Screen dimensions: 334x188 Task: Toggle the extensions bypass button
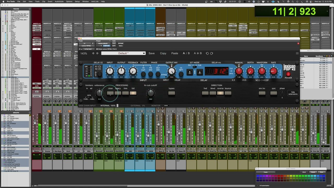[171, 93]
